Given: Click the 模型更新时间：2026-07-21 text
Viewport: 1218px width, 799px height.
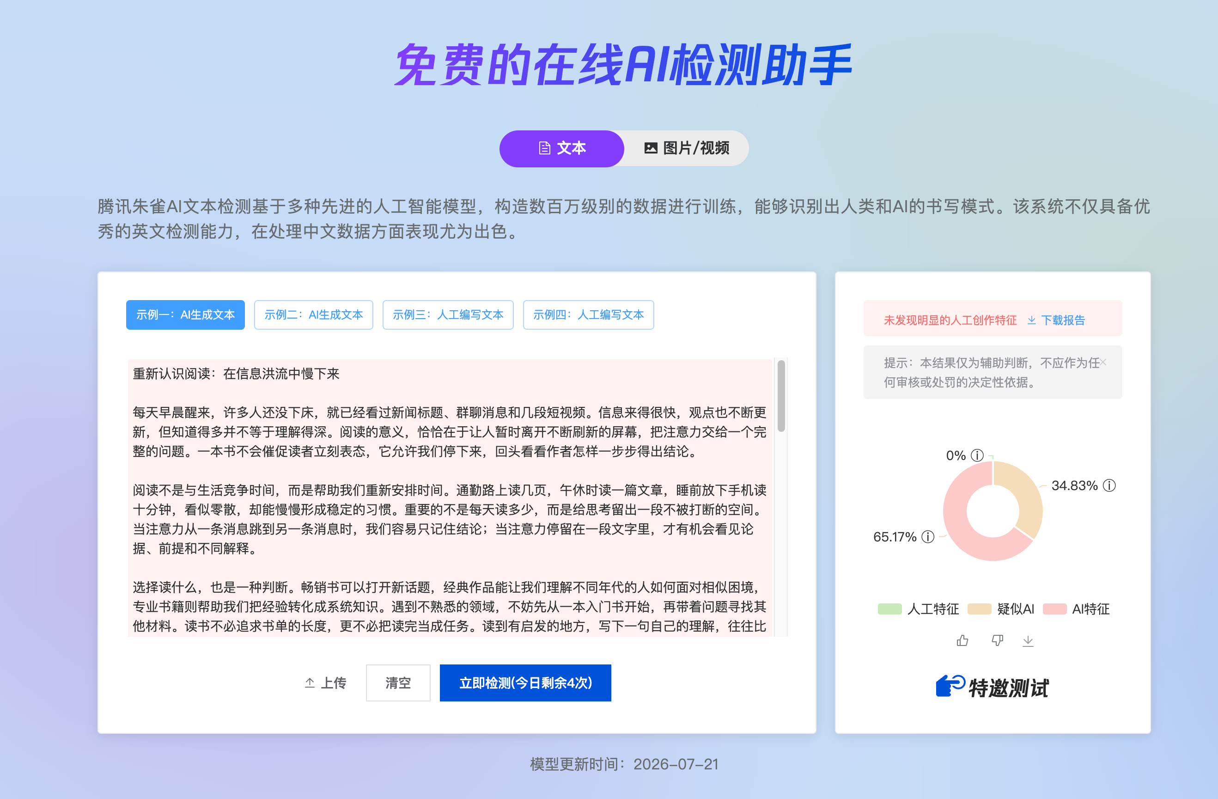Looking at the screenshot, I should (x=624, y=764).
